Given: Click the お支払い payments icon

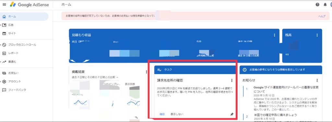Looking at the screenshot, I should tap(4, 73).
